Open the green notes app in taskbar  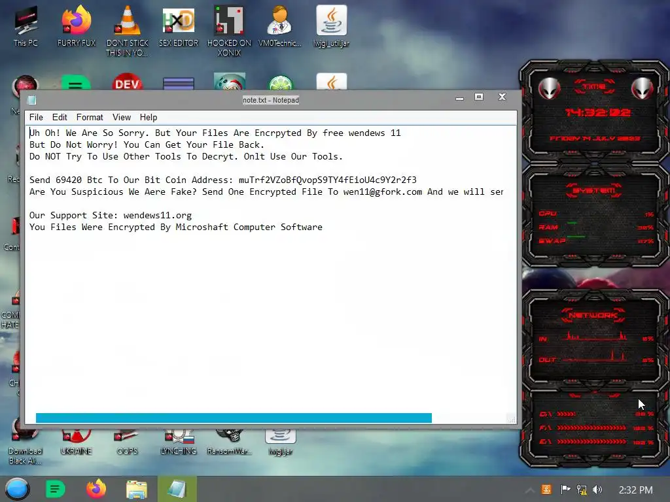(x=55, y=489)
